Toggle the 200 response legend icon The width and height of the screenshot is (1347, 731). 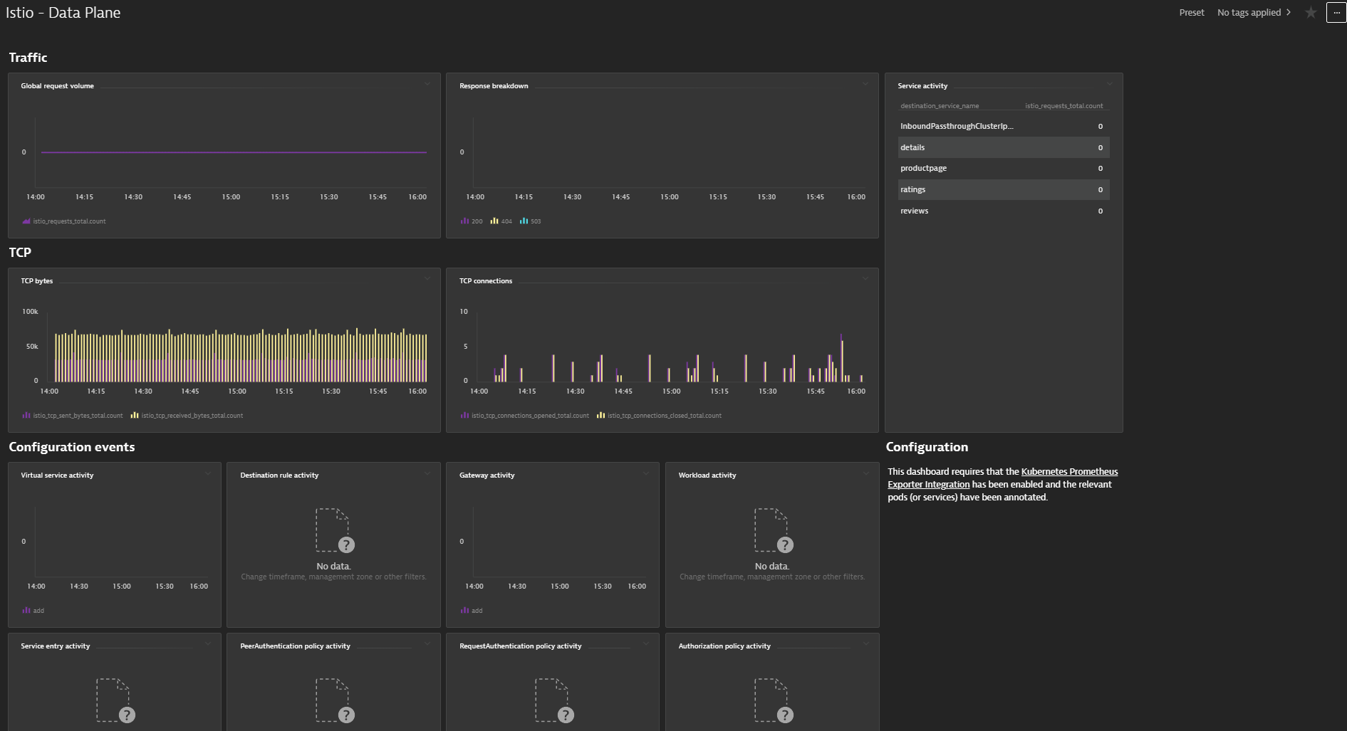[x=464, y=221]
